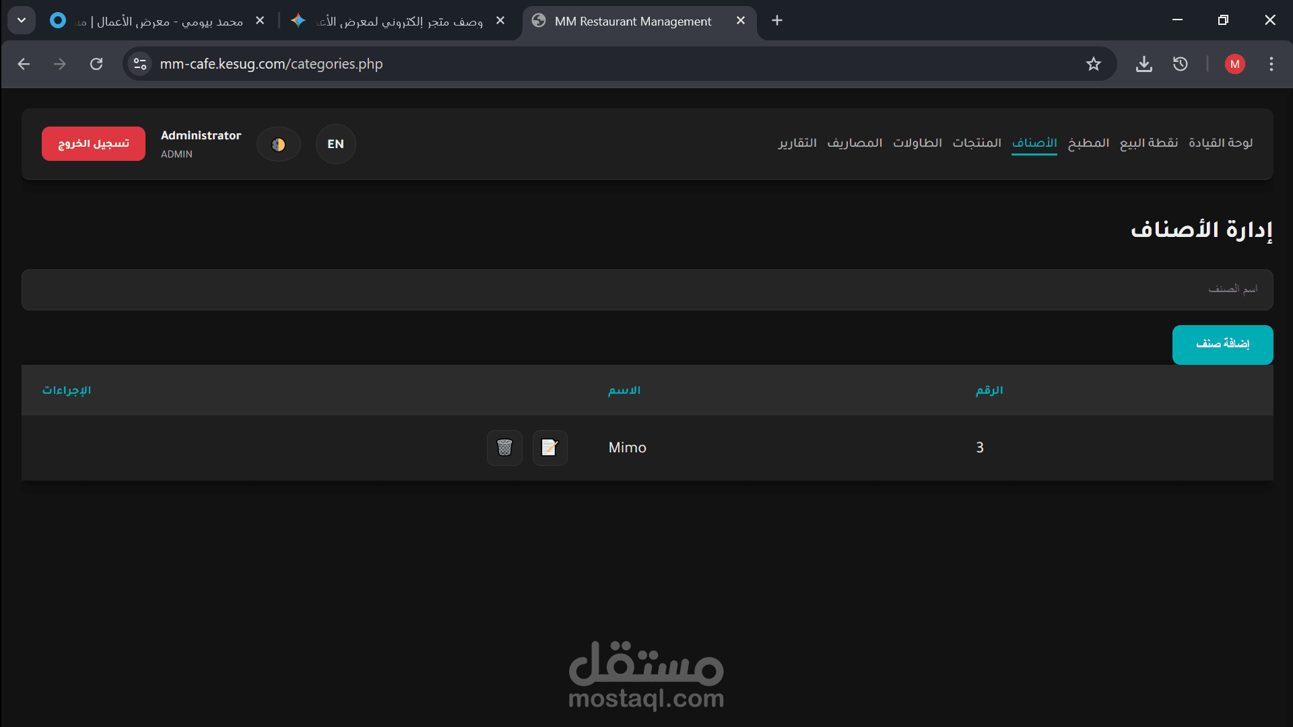Open the المنتجات products nav tab

point(976,143)
